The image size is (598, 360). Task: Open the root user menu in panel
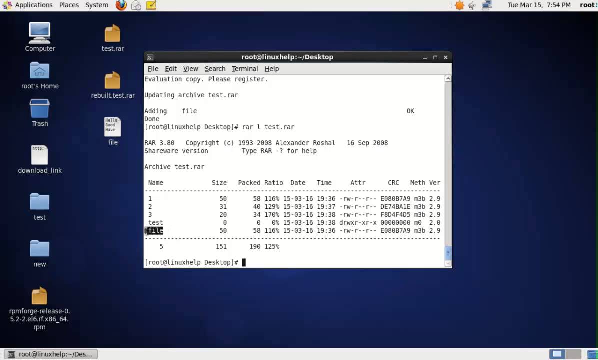pos(588,5)
